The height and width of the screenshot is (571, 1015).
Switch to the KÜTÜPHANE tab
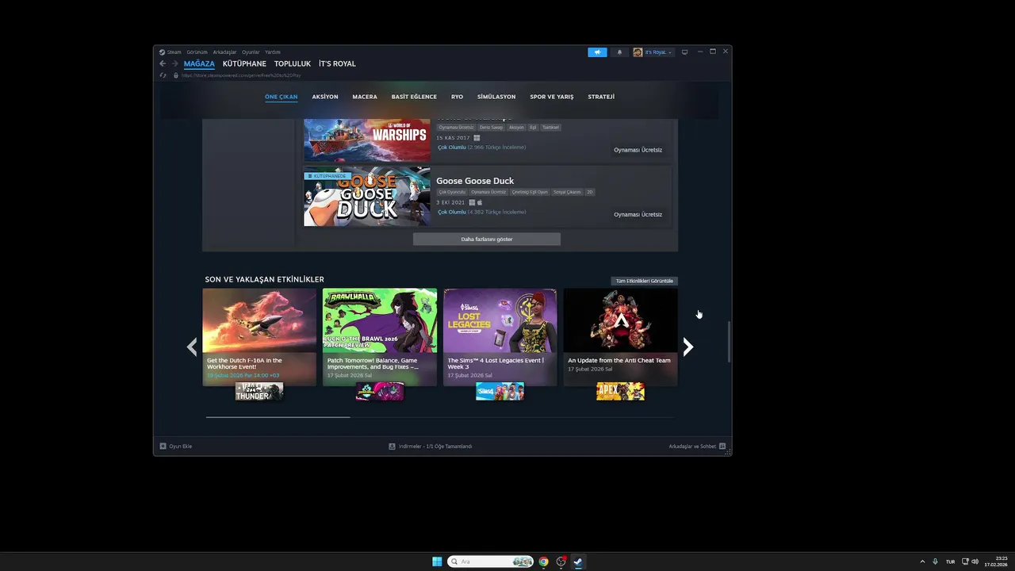pos(244,63)
